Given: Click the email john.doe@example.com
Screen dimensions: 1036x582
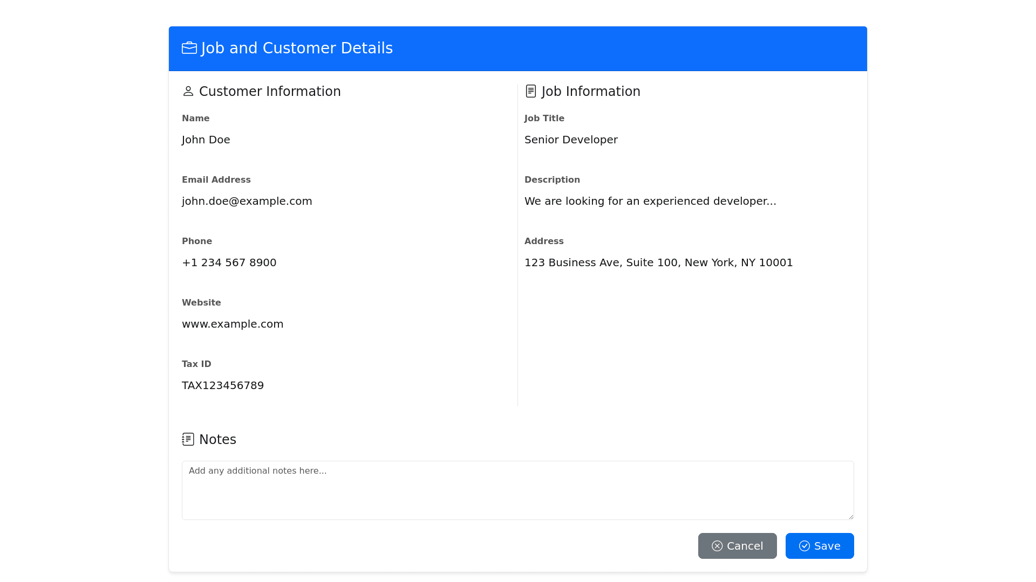Looking at the screenshot, I should click(x=247, y=202).
